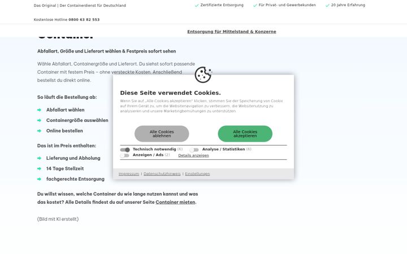
Task: Toggle the Technisch notwendig switch
Action: coord(125,150)
